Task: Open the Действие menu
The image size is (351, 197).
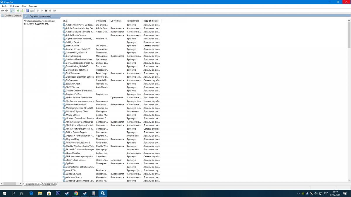Action: tap(15, 6)
